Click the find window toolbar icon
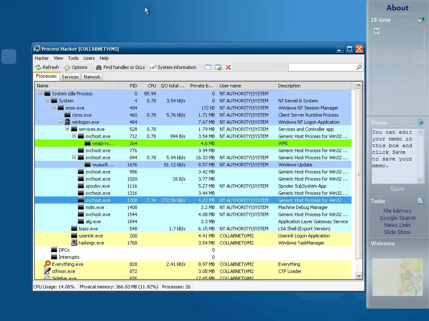Image resolution: width=429 pixels, height=321 pixels. [x=208, y=67]
